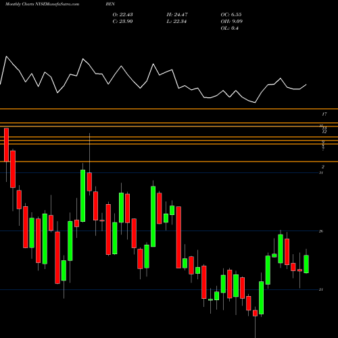Click the close value 'C: 23.90'
This screenshot has height=338, width=338.
click(122, 22)
